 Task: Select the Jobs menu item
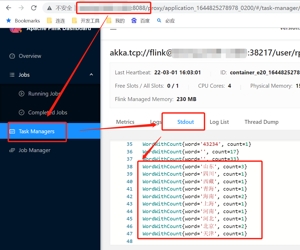[24, 75]
